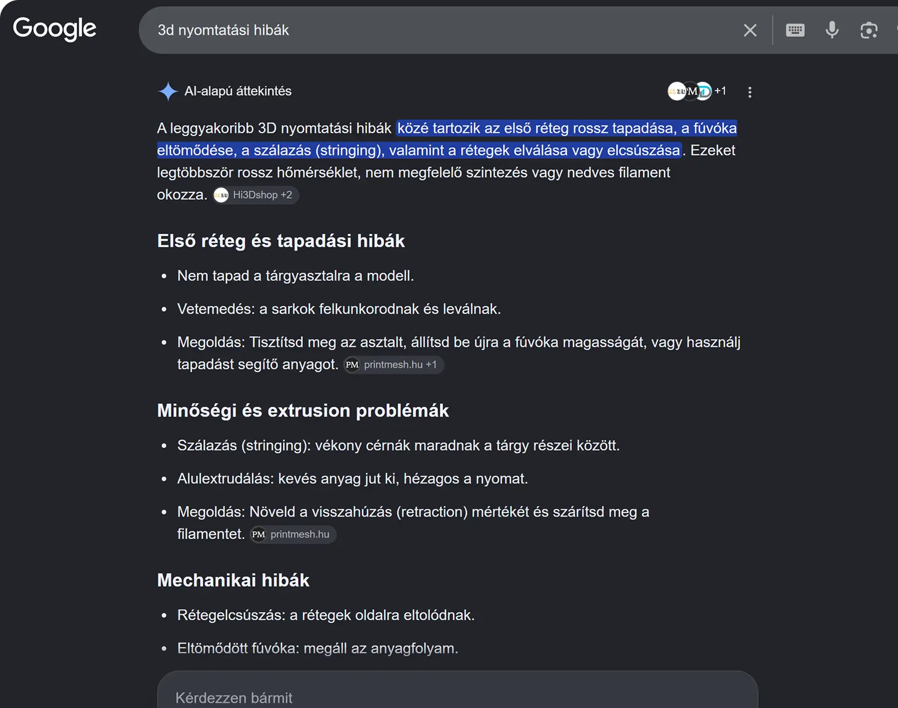This screenshot has width=898, height=708.
Task: Click the 'Mechanikai hibák' heading
Action: click(x=233, y=581)
